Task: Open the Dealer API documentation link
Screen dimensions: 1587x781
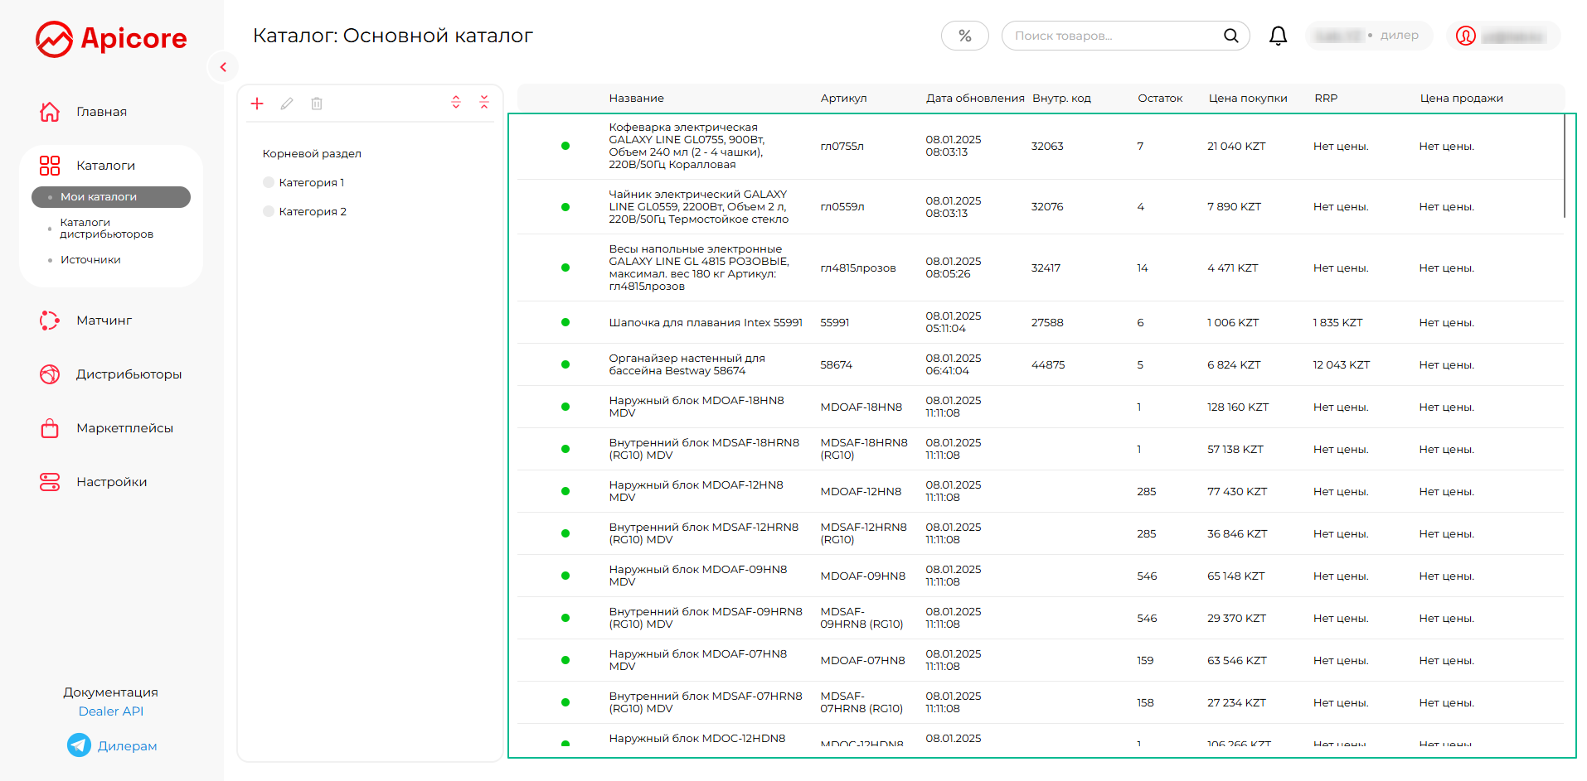Action: click(111, 711)
